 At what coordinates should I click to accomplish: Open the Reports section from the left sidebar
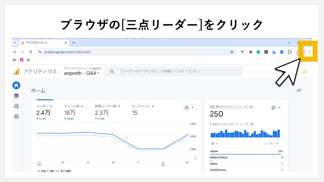16,96
